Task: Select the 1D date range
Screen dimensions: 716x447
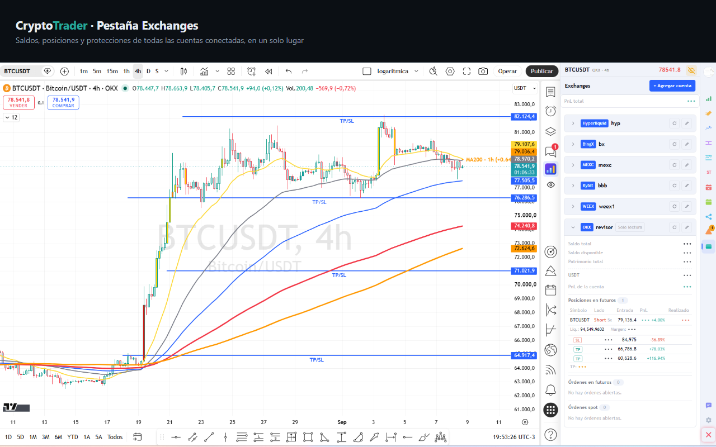Action: tap(8, 437)
